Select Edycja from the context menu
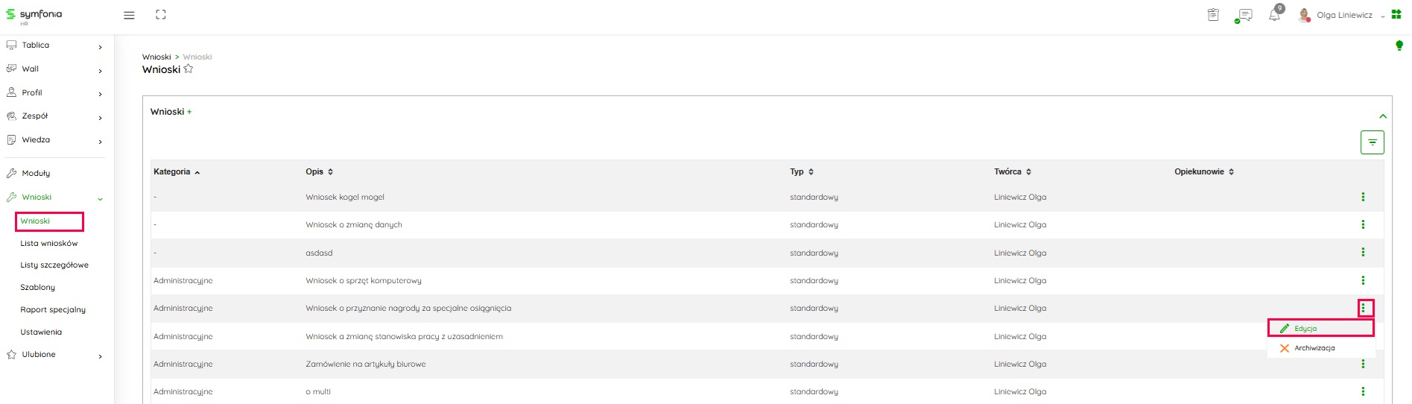This screenshot has width=1412, height=404. point(1305,329)
